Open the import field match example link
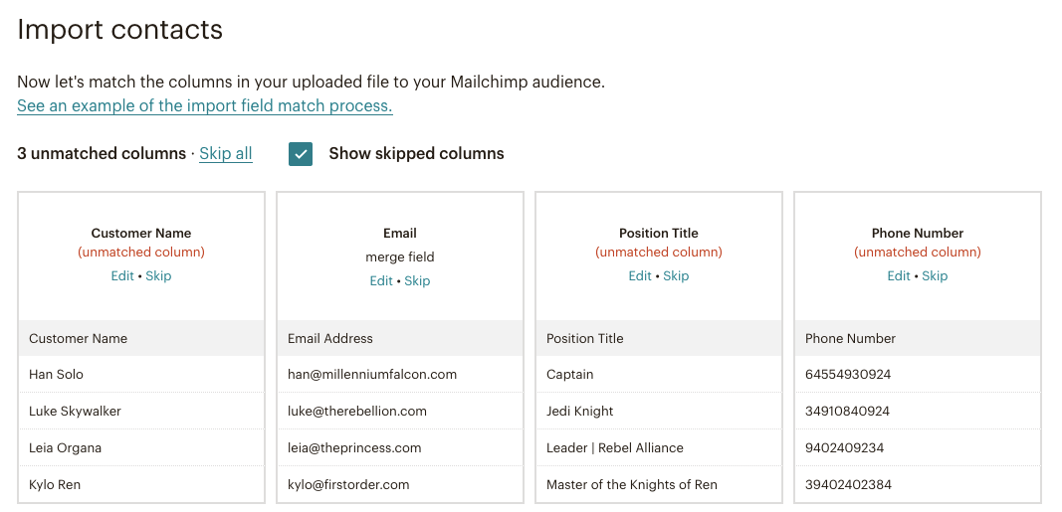Viewport: 1062px width, 512px height. 205,106
